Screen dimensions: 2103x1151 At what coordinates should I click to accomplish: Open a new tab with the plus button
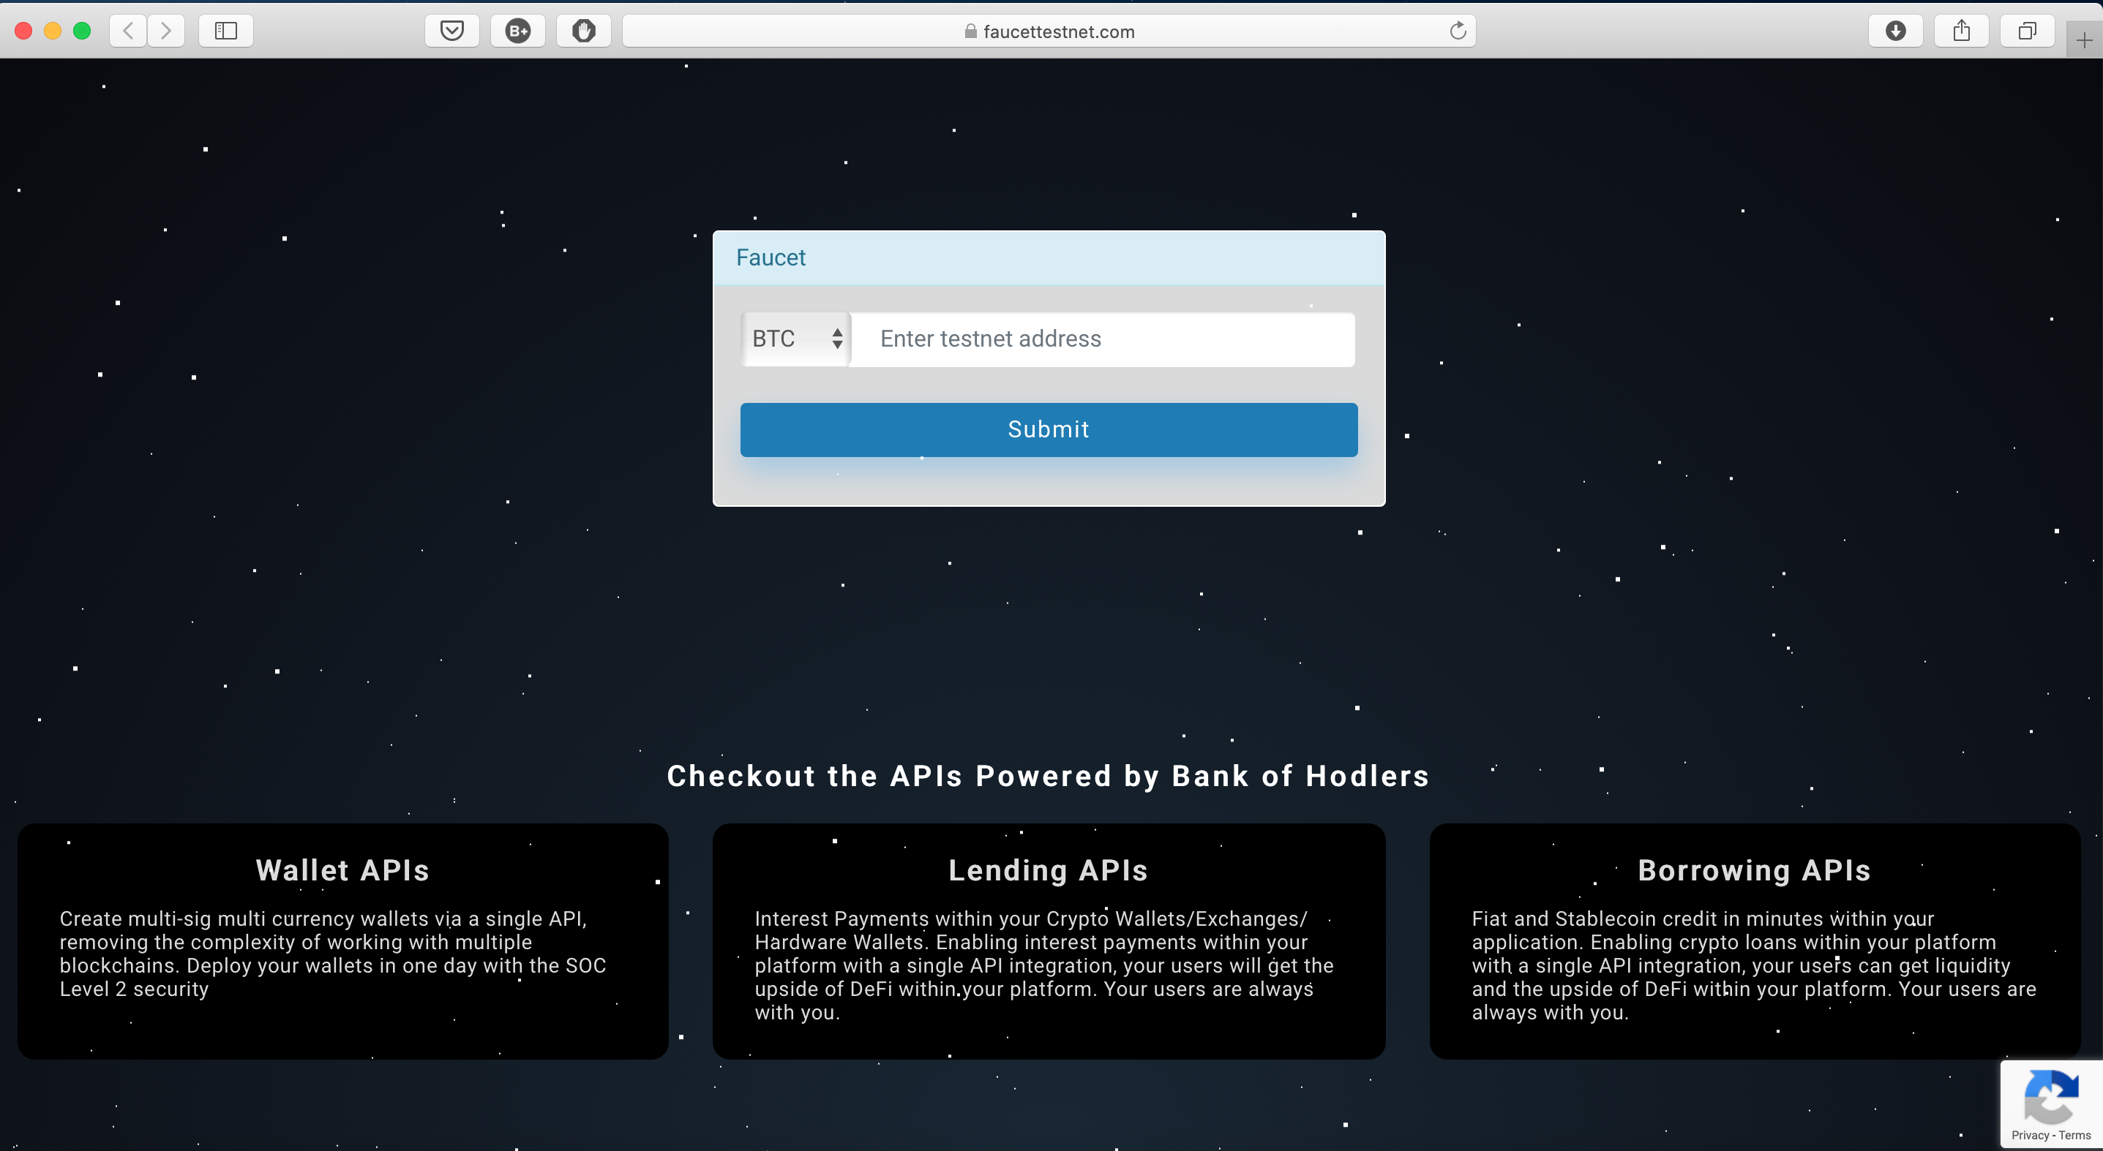tap(2083, 40)
